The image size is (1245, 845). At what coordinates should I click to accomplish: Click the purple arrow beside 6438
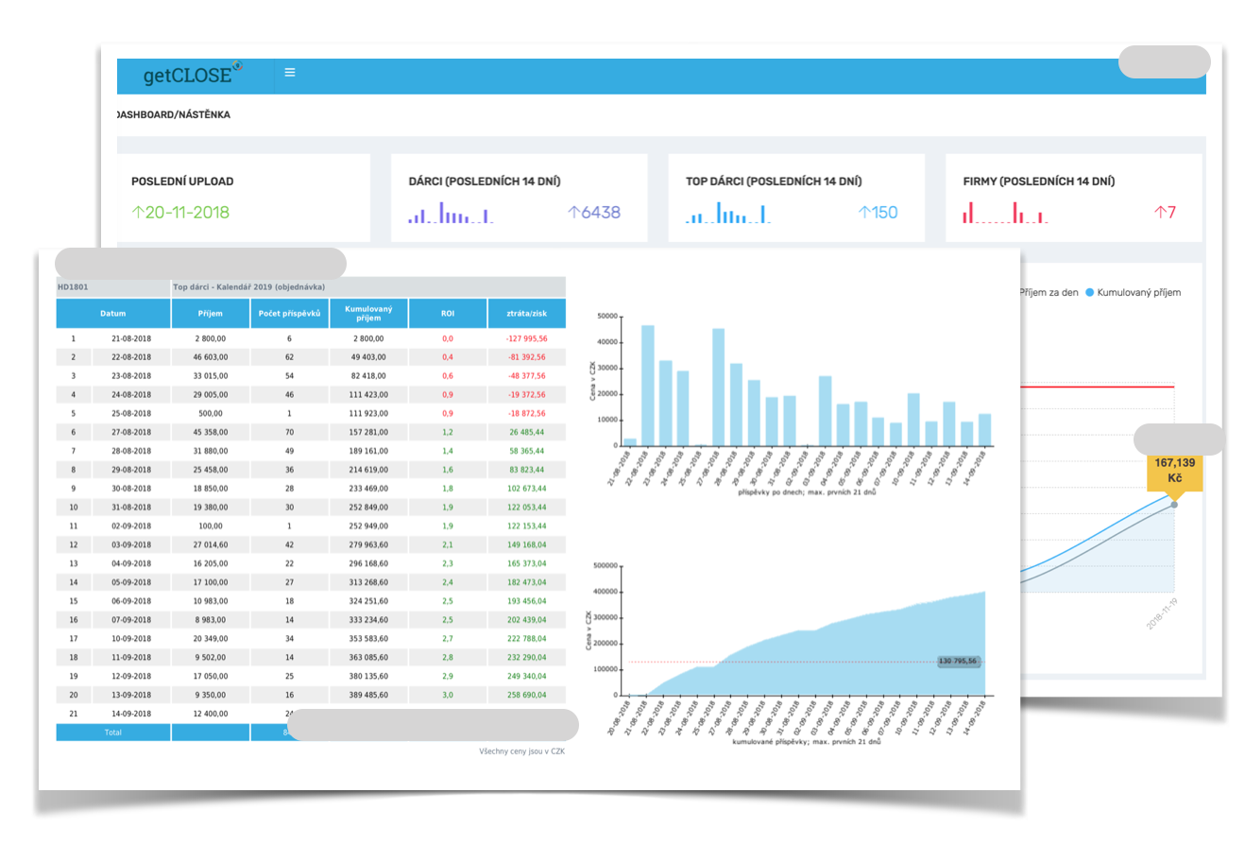[572, 213]
